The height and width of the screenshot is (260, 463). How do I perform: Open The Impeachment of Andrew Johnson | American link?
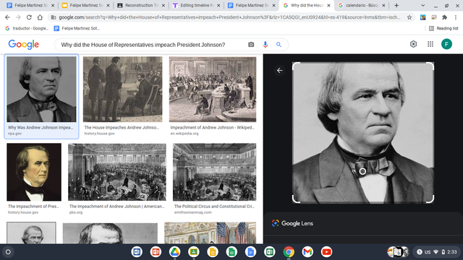click(x=117, y=207)
